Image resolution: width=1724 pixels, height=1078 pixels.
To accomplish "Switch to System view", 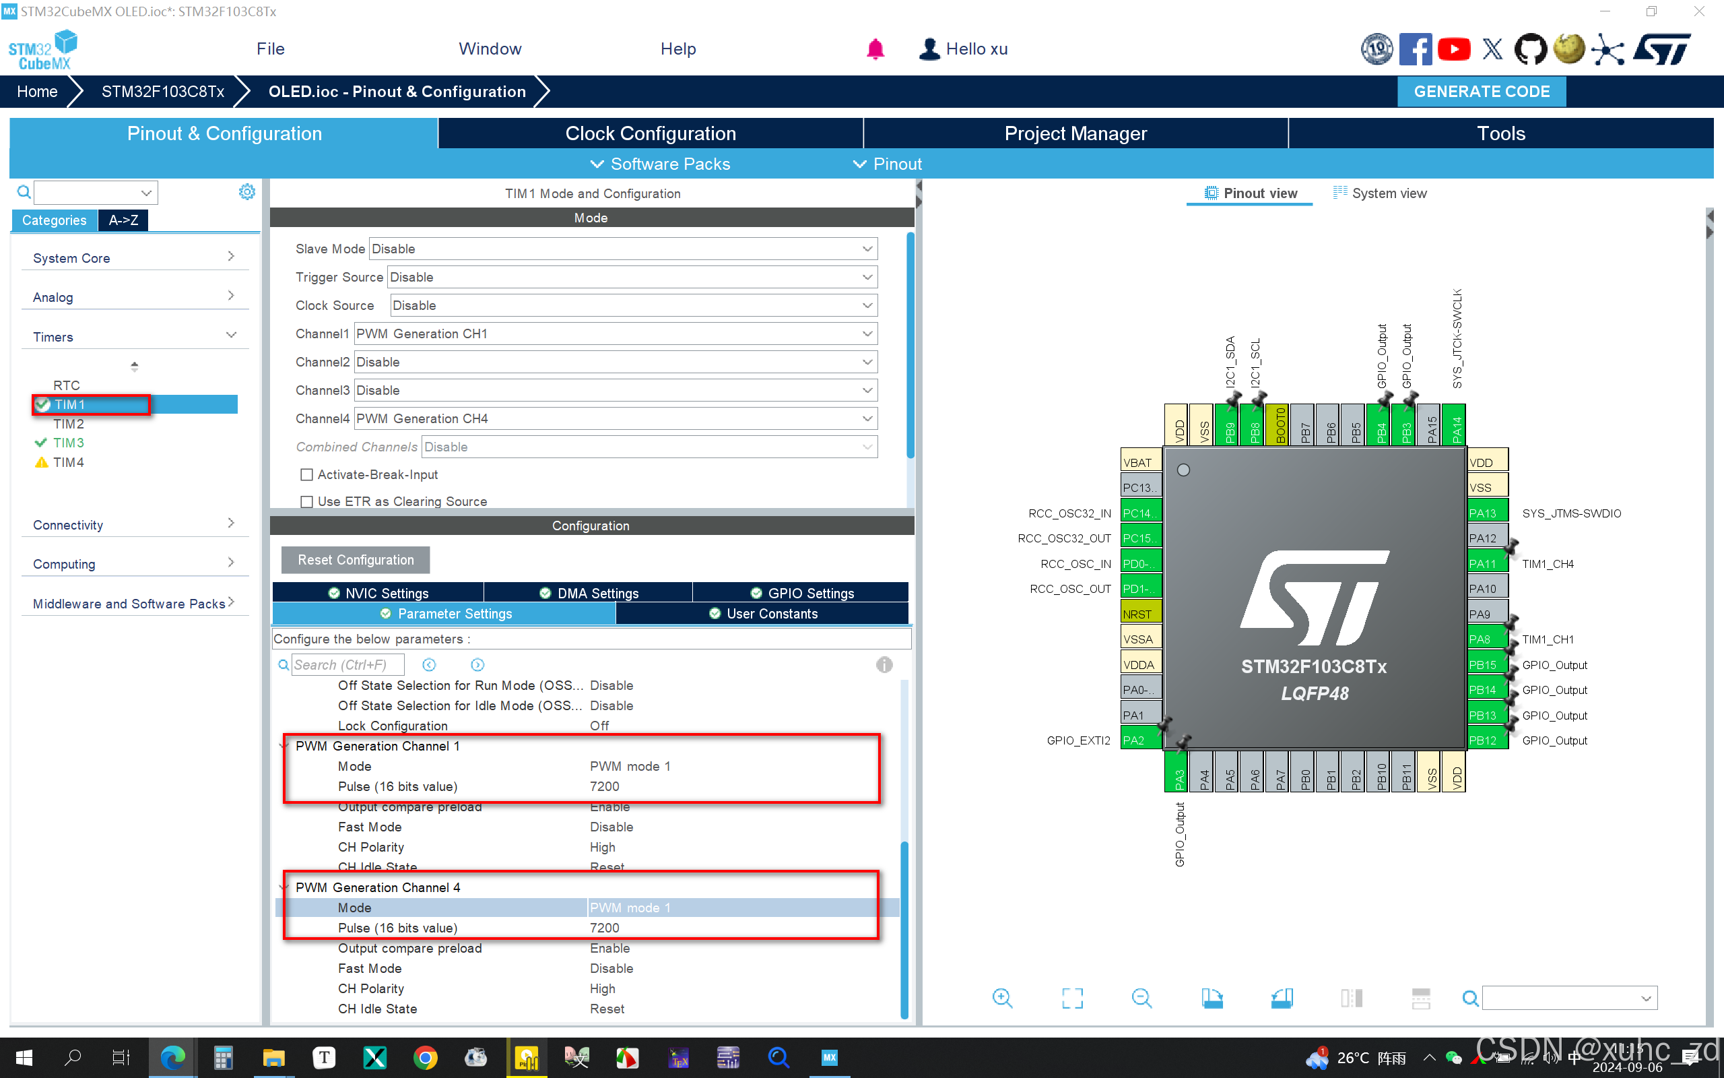I will (1380, 193).
